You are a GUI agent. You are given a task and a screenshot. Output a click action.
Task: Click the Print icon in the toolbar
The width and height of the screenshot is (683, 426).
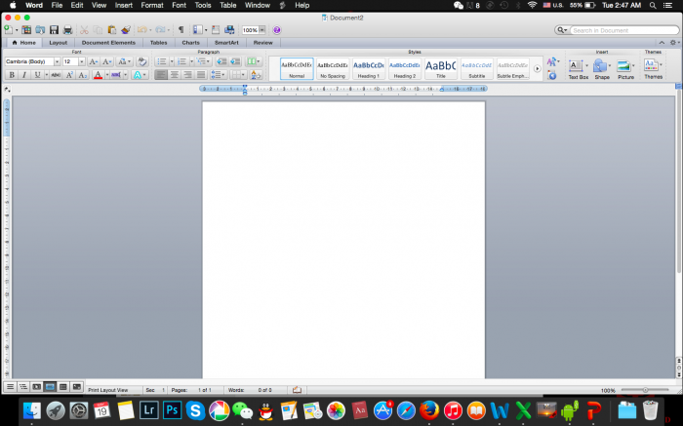67,30
